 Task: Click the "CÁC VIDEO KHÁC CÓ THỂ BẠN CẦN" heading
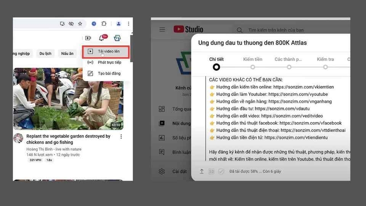coord(246,80)
